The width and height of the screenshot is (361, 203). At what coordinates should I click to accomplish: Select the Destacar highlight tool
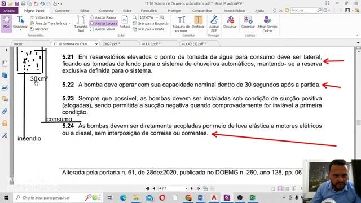(x=198, y=23)
